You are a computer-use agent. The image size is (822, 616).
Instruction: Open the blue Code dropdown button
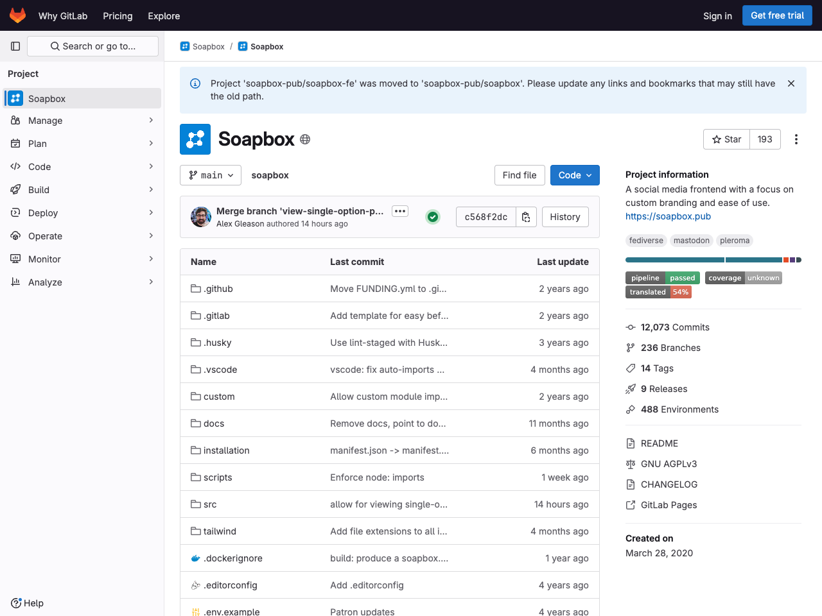pos(575,175)
